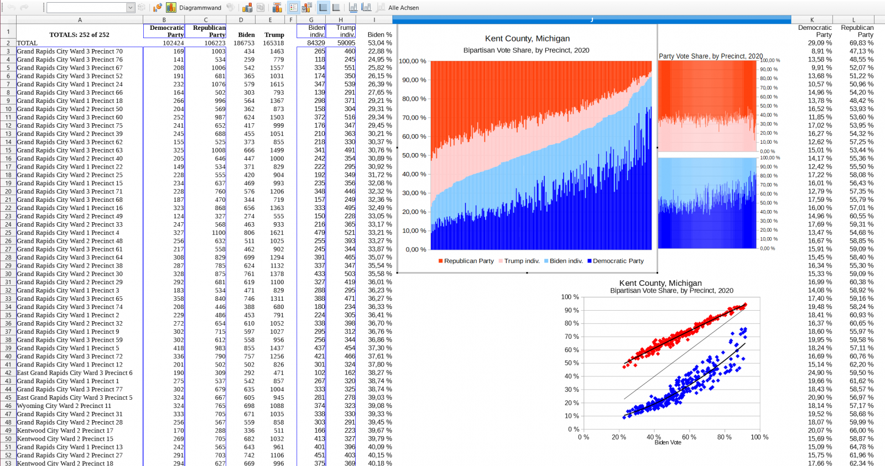Viewport: 885px width, 466px height.
Task: Select the column A header
Action: coord(80,20)
